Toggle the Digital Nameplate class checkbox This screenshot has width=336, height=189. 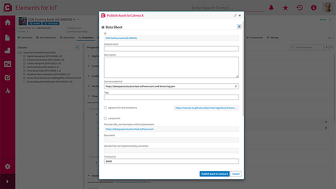(24, 56)
